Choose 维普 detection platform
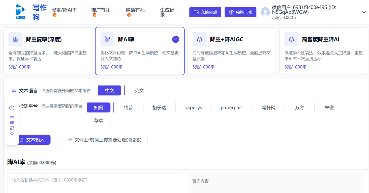 click(129, 107)
